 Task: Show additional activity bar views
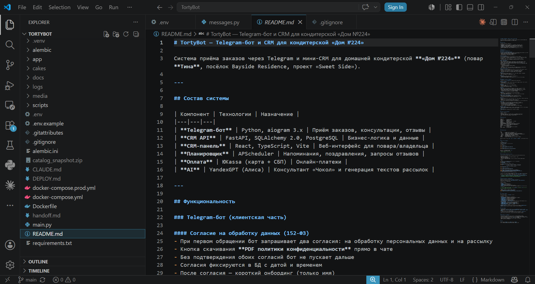(10, 205)
